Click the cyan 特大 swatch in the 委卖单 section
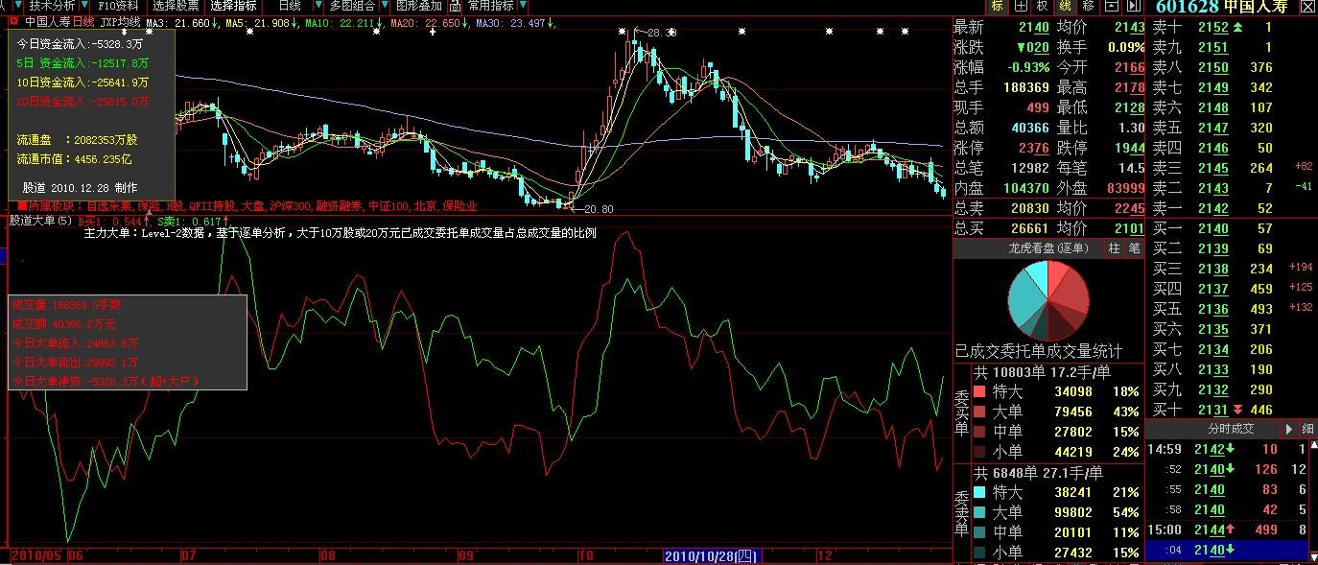Viewport: 1318px width, 565px height. point(979,492)
